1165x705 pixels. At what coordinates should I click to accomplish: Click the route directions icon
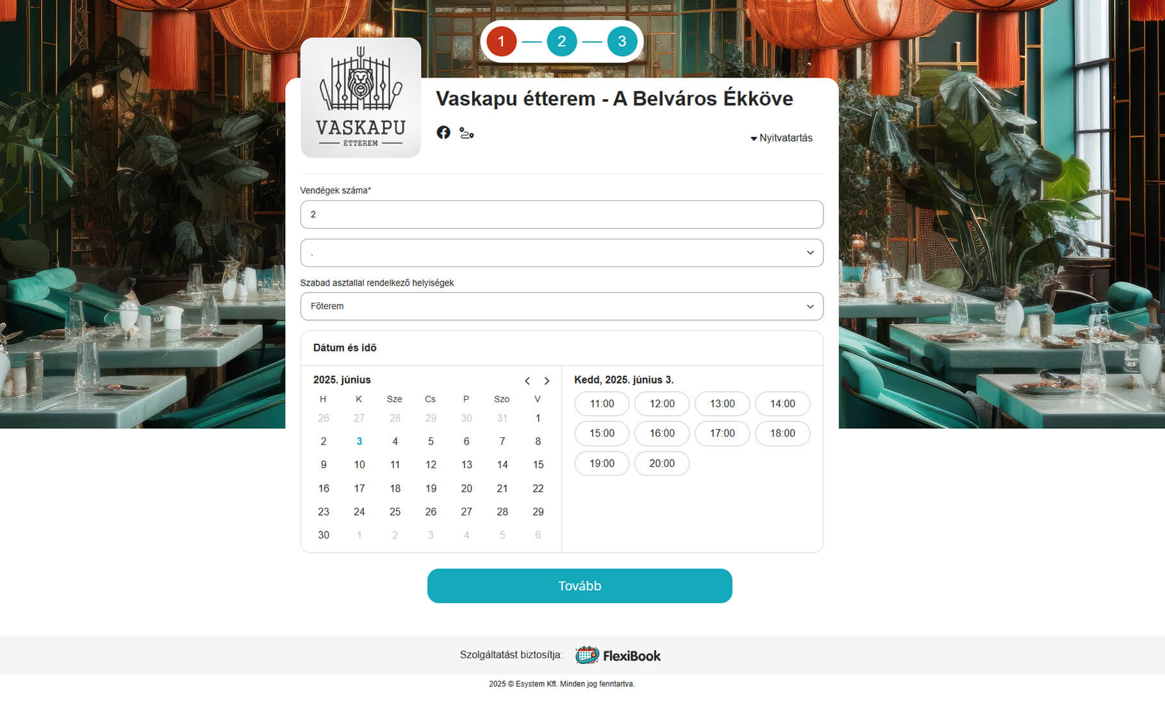pos(467,133)
